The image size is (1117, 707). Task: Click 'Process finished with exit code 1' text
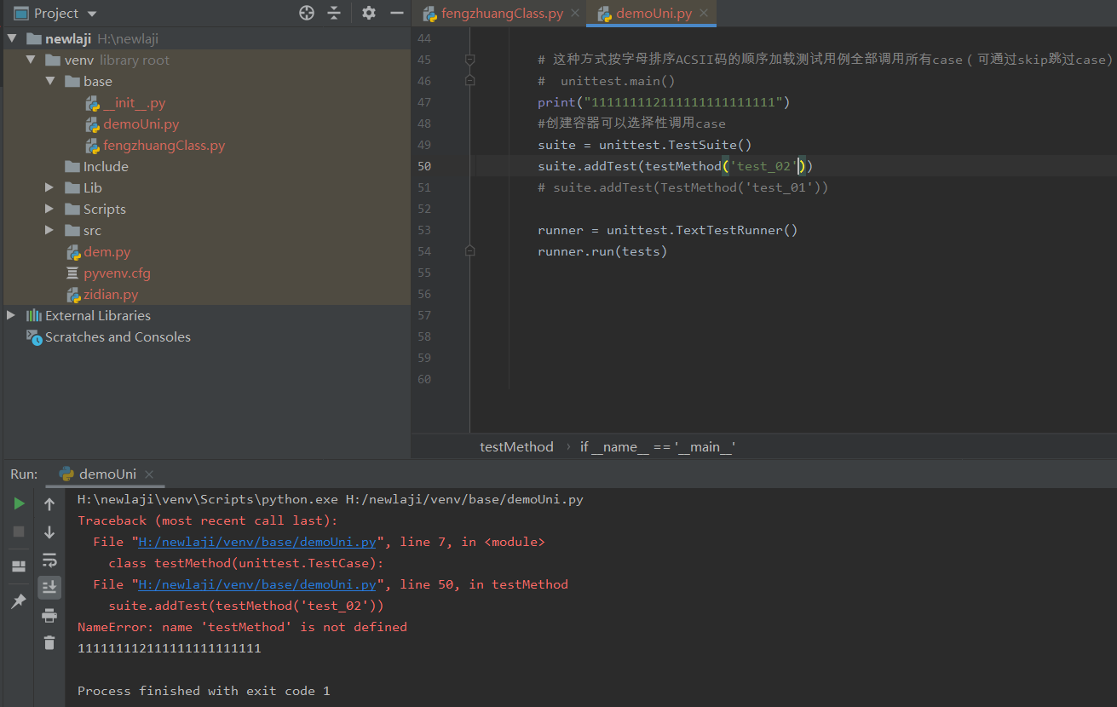204,691
